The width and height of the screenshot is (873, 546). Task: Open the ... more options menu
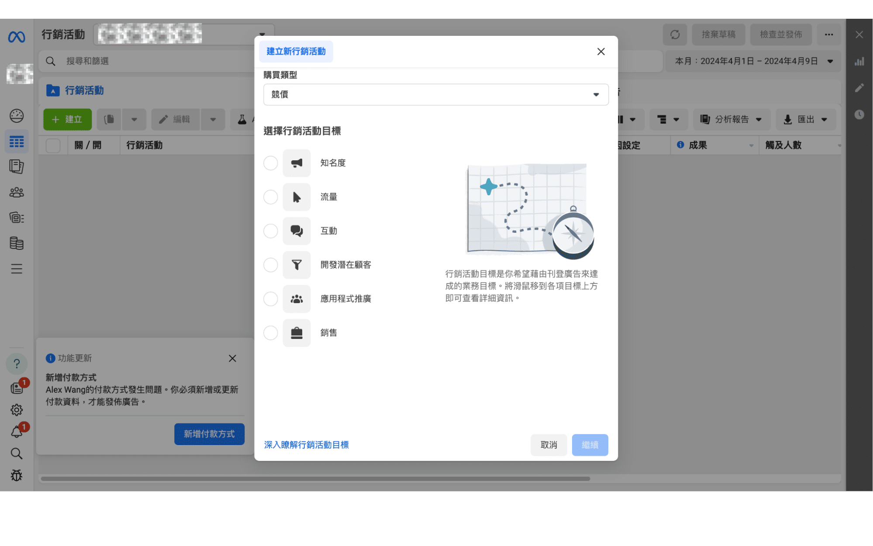point(829,35)
